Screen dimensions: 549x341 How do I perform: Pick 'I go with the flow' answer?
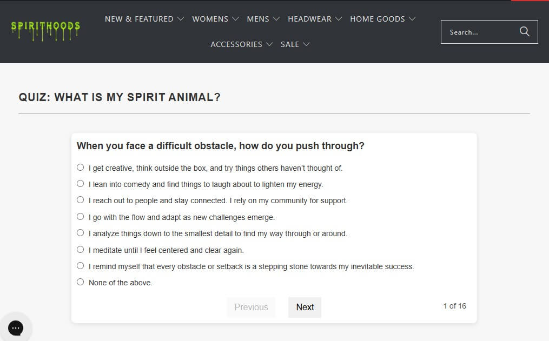coord(81,217)
